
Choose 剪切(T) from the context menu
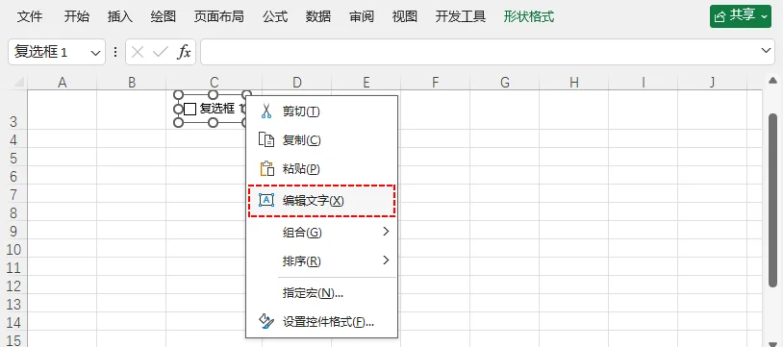point(322,112)
